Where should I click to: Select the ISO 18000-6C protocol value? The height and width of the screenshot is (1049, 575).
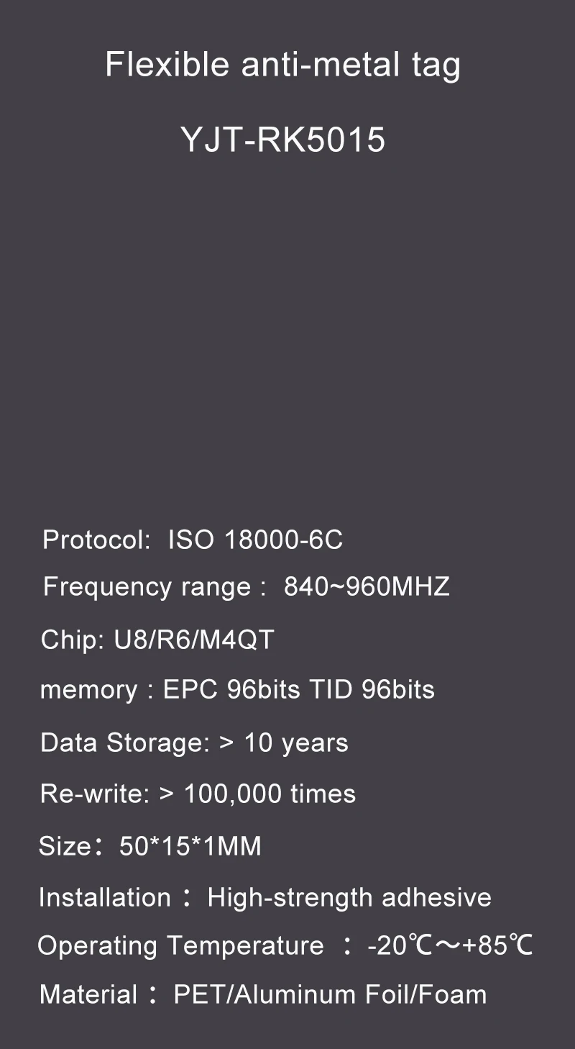point(255,540)
